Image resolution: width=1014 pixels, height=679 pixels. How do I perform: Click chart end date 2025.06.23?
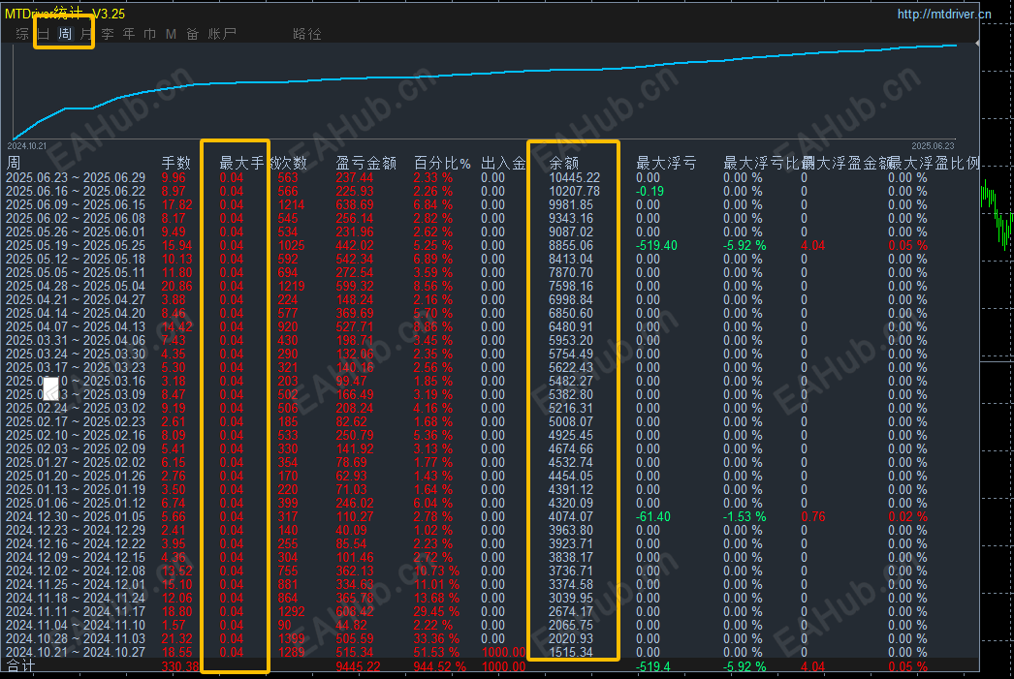tap(933, 146)
